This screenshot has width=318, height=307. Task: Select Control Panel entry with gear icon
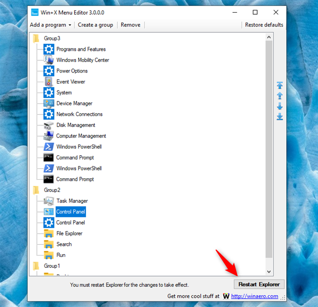tap(71, 223)
